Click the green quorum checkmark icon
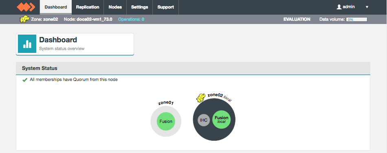This screenshot has width=387, height=153. coord(25,80)
